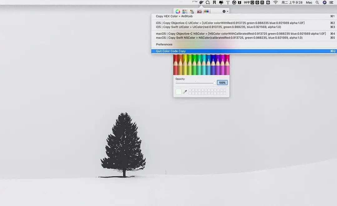Select Quit Color Code Copy
Image resolution: width=337 pixels, height=206 pixels.
pyautogui.click(x=244, y=51)
